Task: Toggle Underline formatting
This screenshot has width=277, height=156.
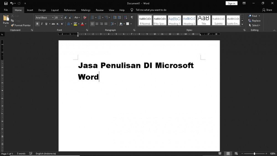Action: click(46, 24)
